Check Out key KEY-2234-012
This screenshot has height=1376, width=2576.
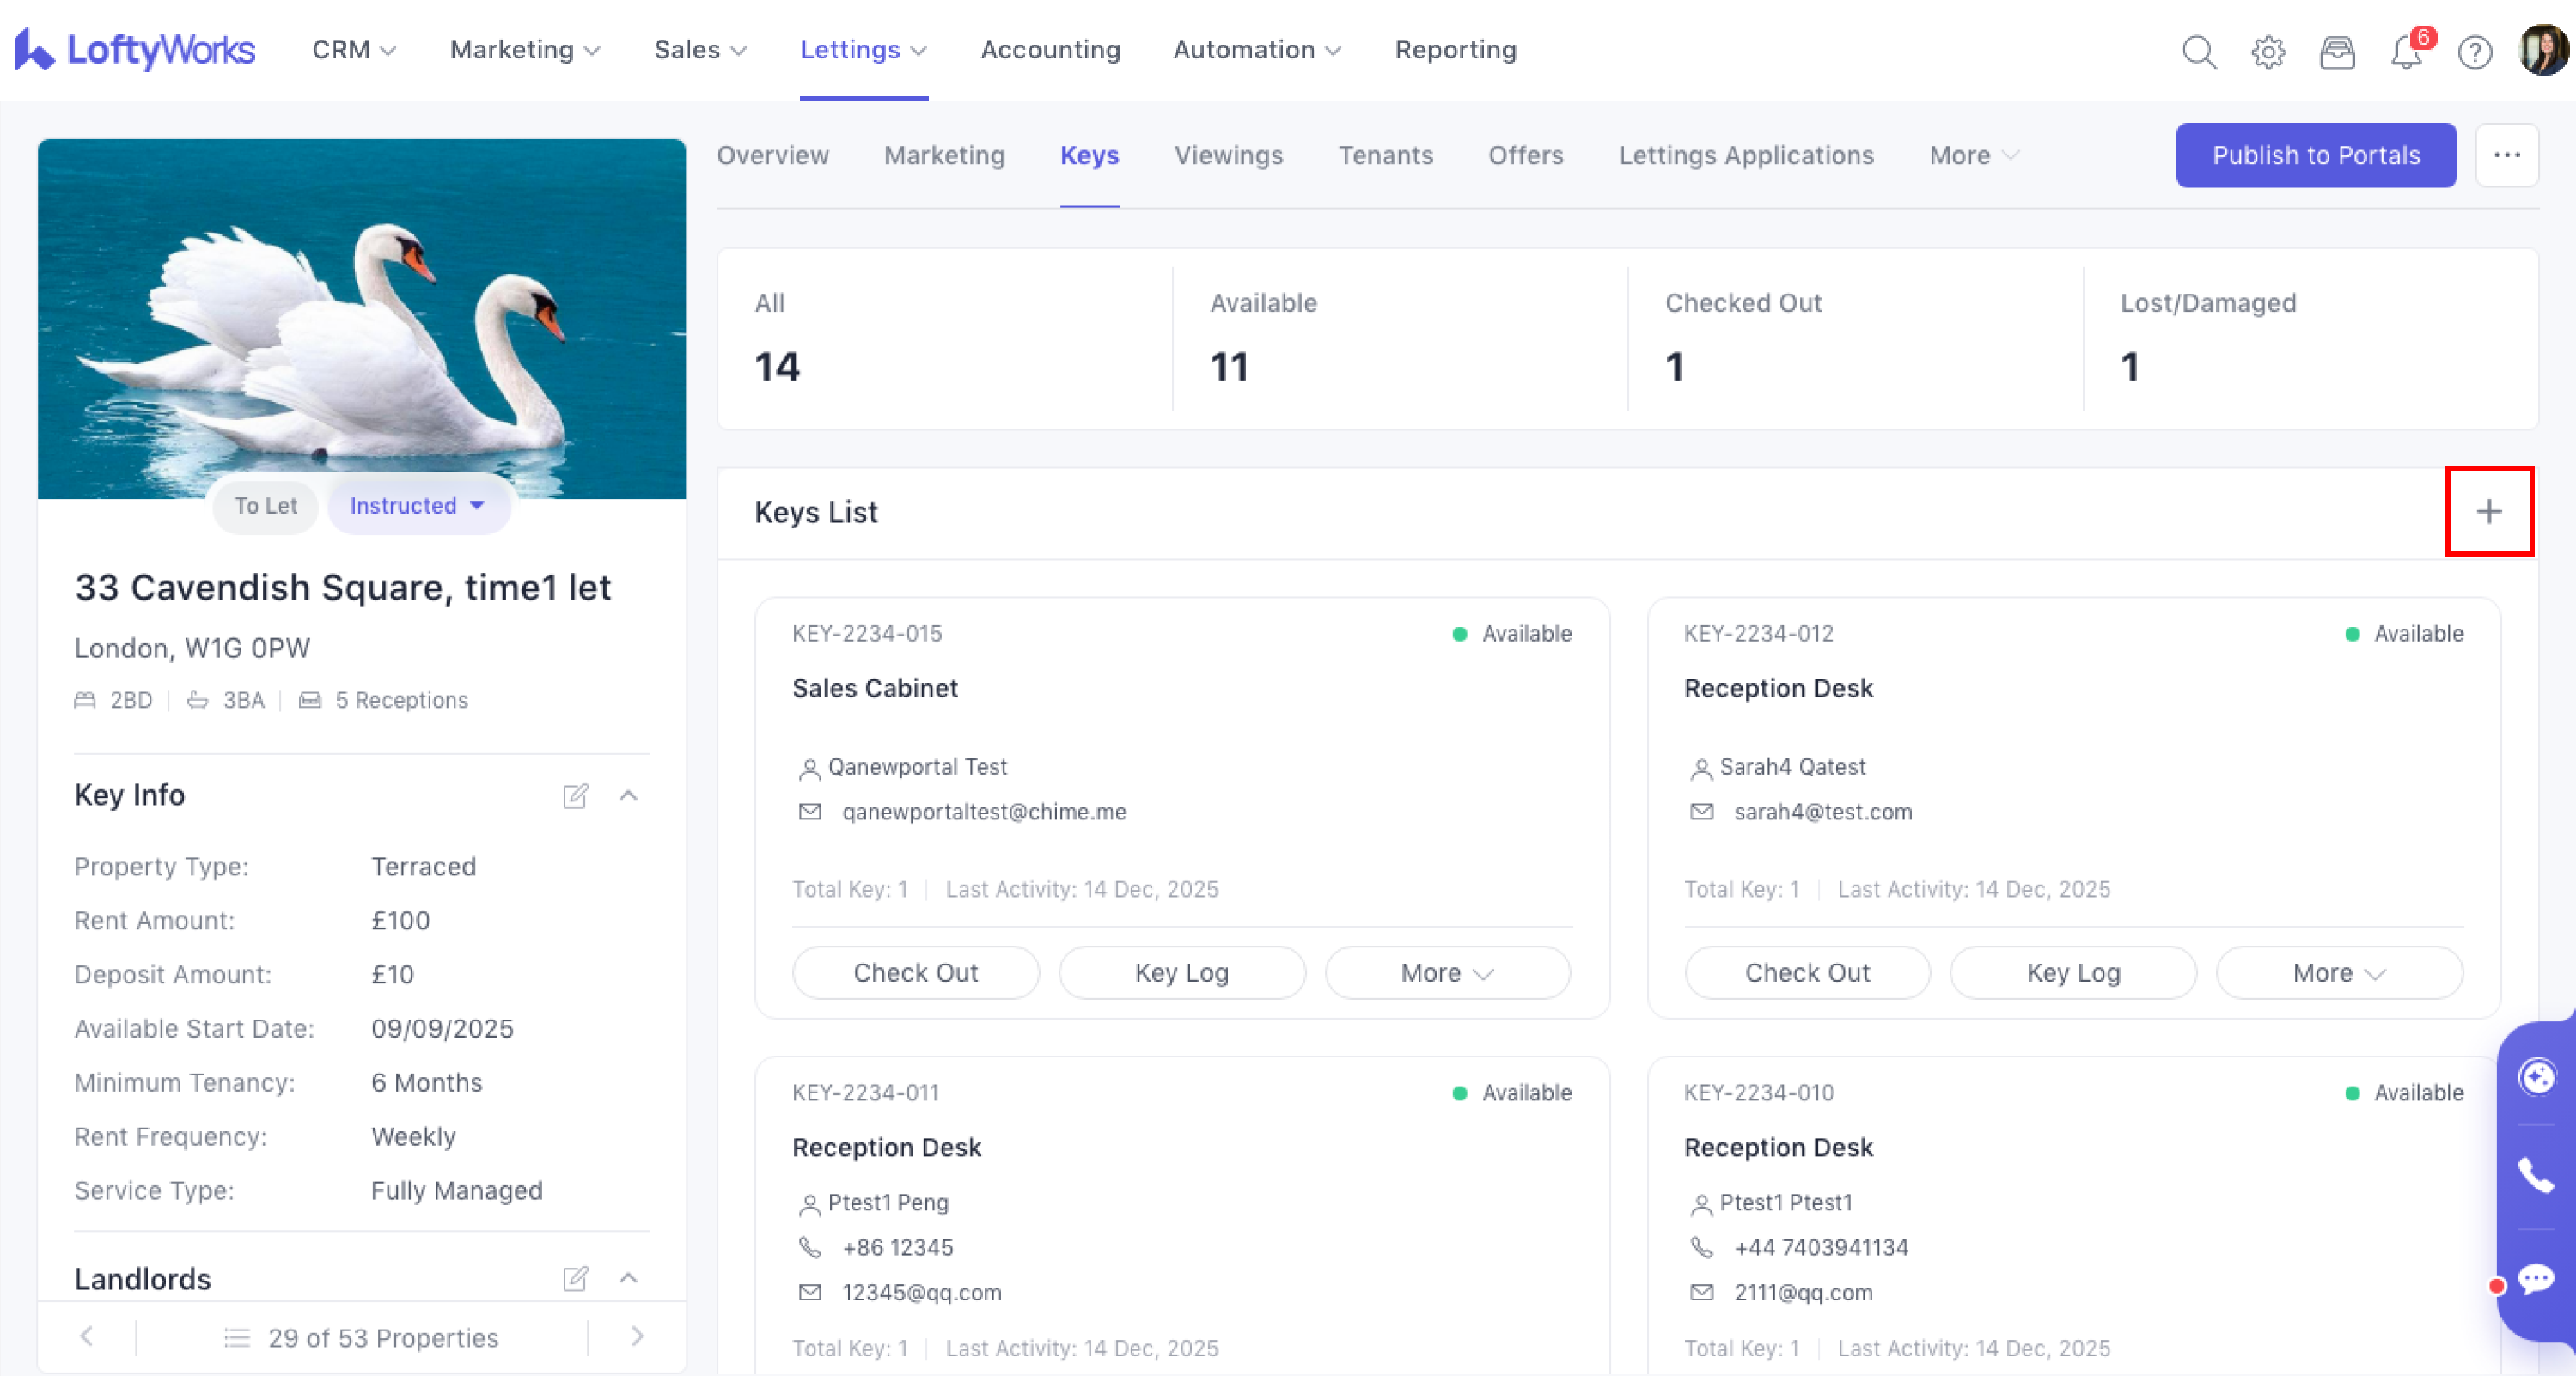[1806, 972]
